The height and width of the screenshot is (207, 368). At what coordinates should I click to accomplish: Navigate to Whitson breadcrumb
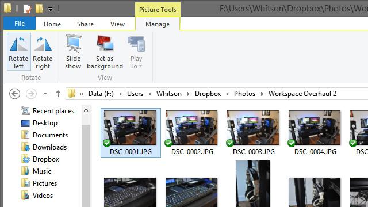click(x=168, y=94)
